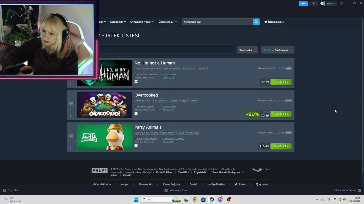Open the notifications bell
364x204 pixels.
pyautogui.click(x=314, y=3)
